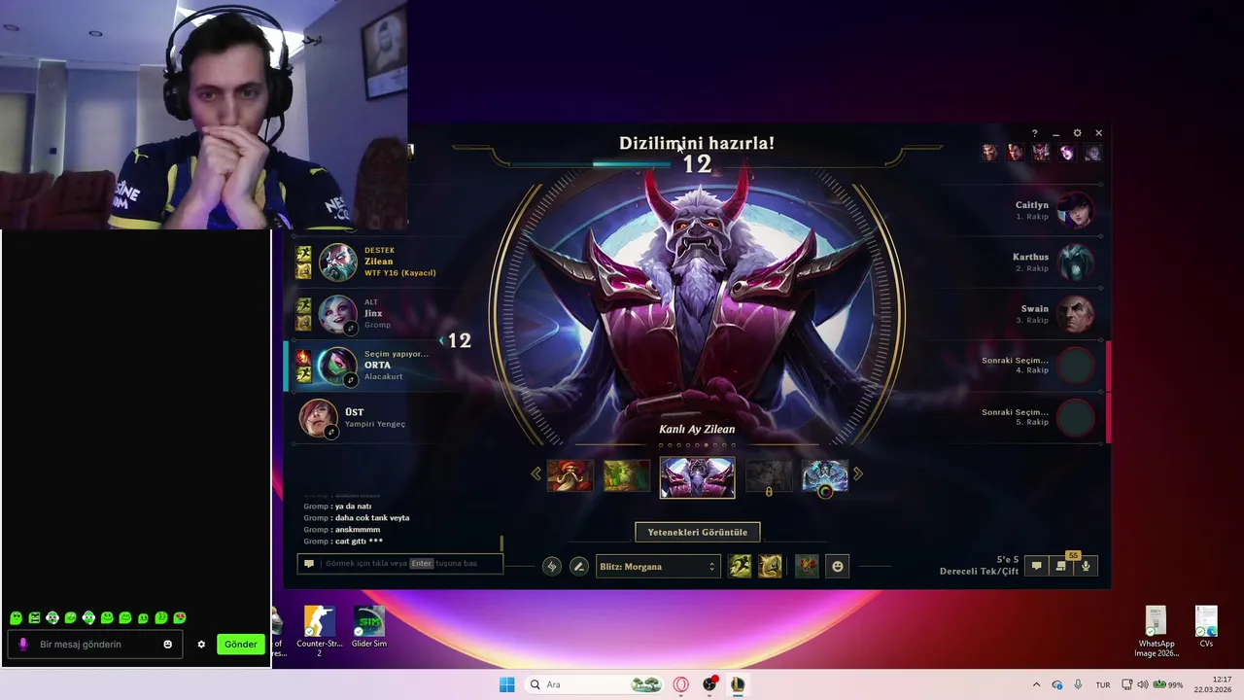1244x700 pixels.
Task: Expand the system tray hidden icons chevron
Action: click(x=1036, y=684)
